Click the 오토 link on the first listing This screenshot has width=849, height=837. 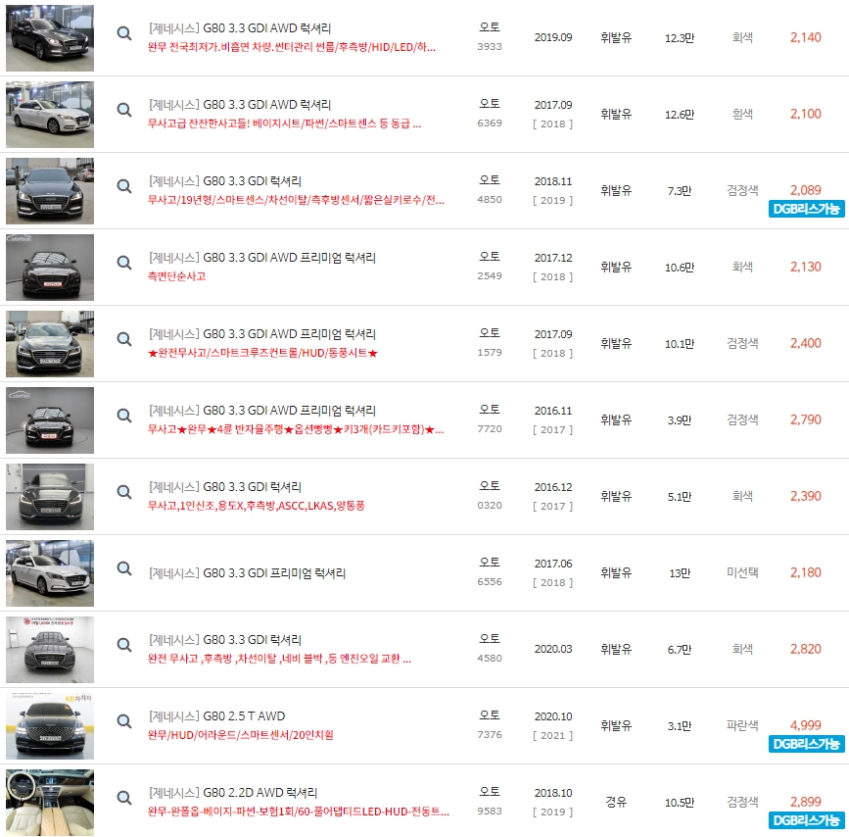click(x=491, y=28)
